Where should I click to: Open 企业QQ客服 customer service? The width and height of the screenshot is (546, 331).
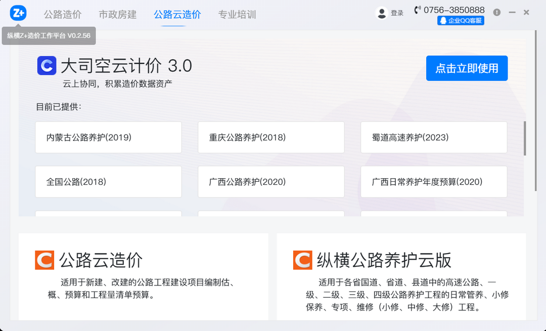[x=460, y=20]
